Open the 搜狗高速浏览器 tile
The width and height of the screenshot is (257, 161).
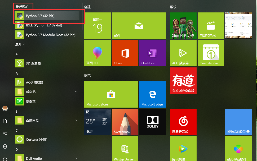(238, 122)
